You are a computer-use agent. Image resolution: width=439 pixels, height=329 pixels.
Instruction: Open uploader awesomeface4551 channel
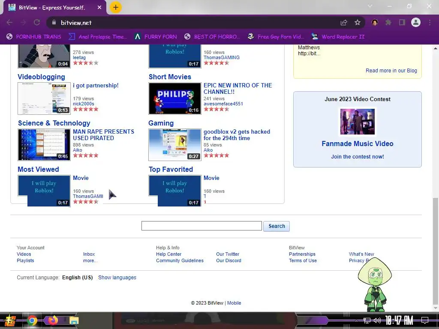tap(223, 104)
